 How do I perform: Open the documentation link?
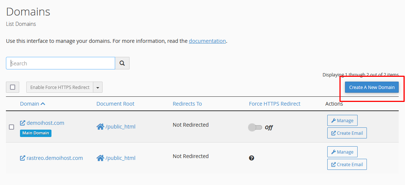[x=207, y=41]
